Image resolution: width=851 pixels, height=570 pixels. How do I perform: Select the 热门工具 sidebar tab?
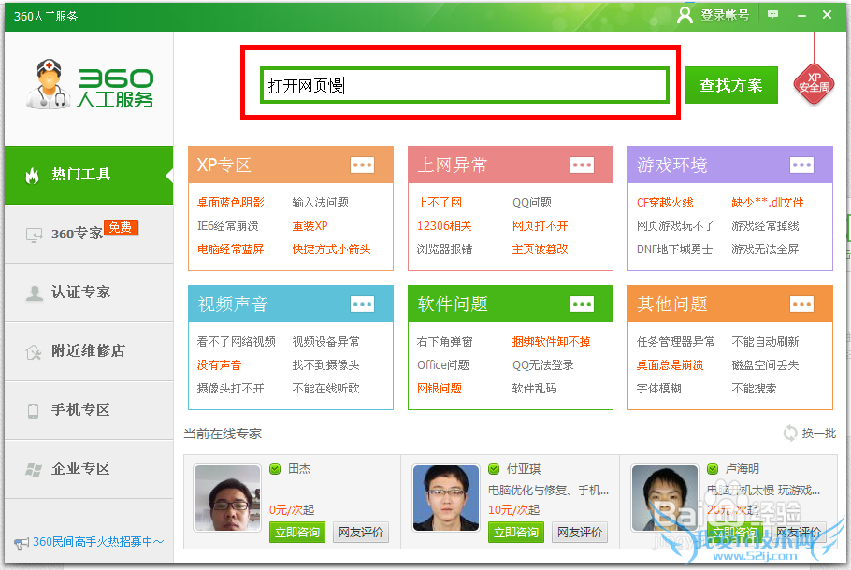point(89,175)
